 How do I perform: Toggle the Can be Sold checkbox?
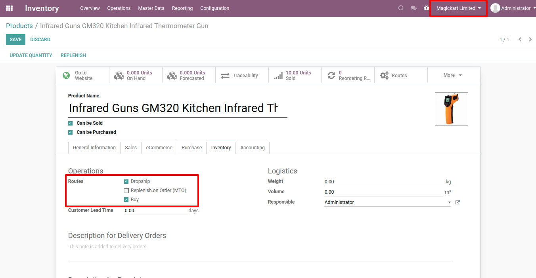pyautogui.click(x=71, y=123)
